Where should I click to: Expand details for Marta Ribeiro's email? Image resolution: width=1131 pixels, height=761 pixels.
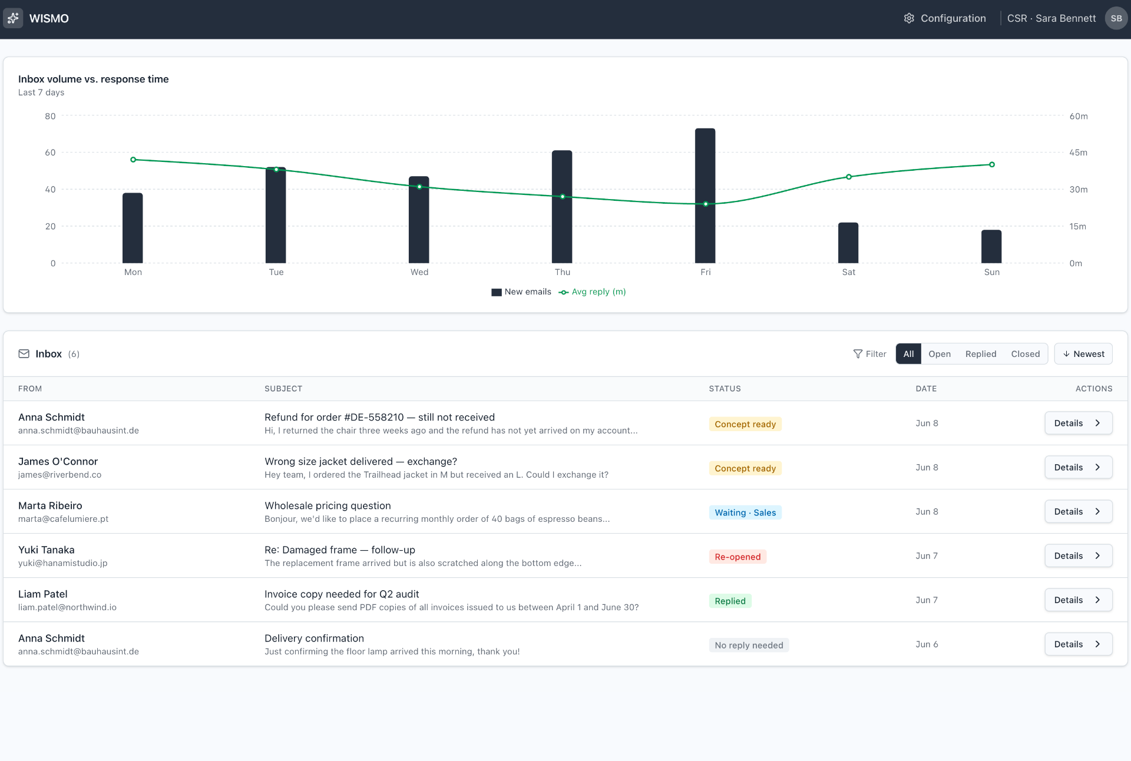tap(1078, 512)
